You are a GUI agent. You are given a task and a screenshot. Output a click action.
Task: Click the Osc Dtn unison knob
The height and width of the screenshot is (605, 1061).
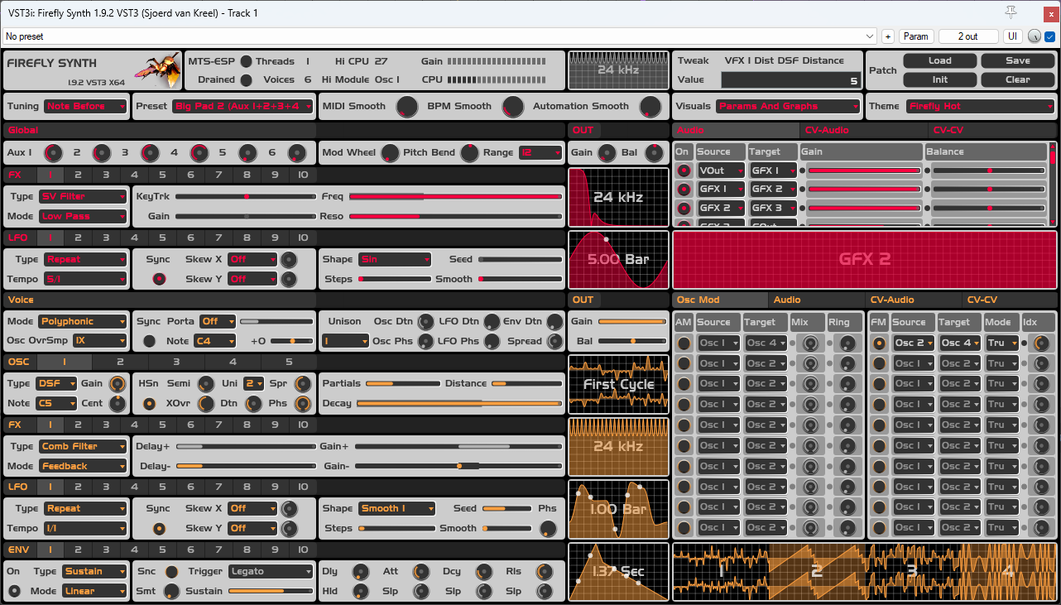(425, 321)
